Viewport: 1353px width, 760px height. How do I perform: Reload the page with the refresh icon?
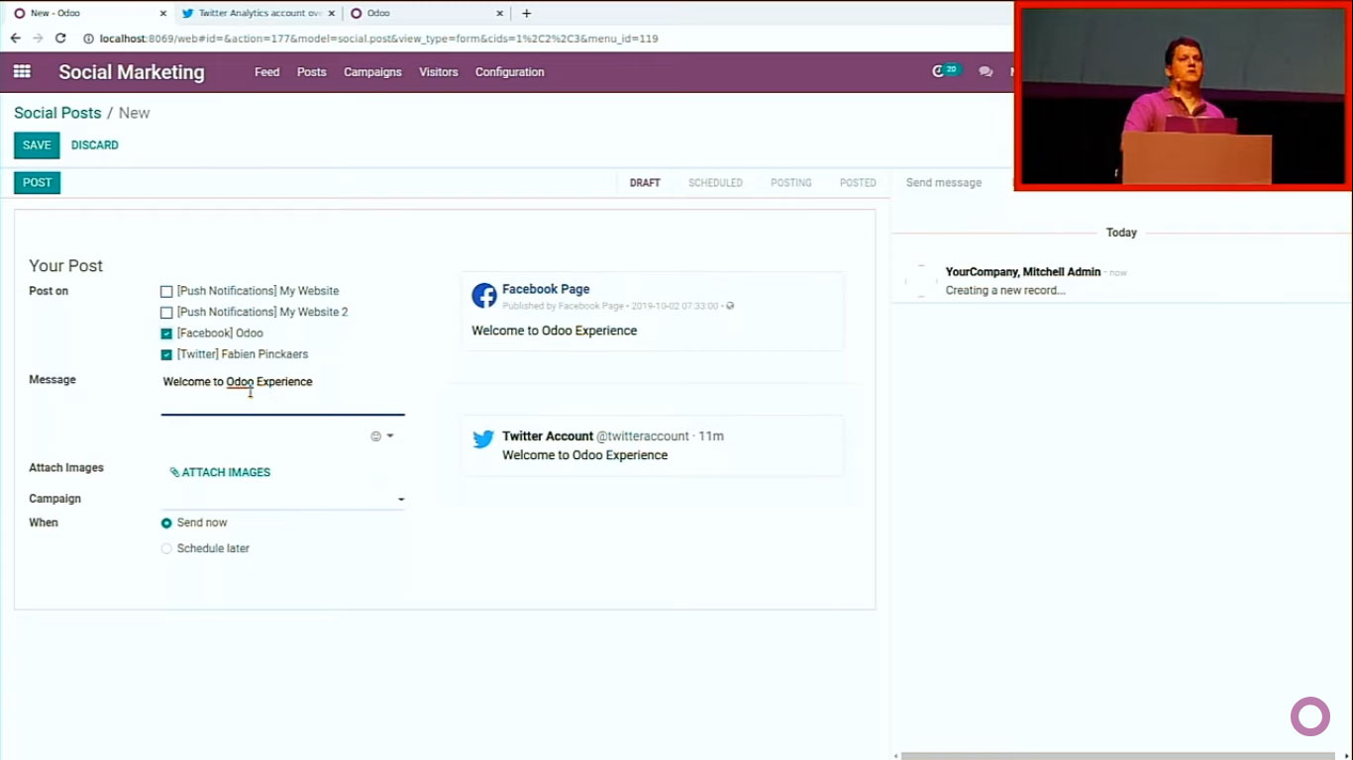(x=60, y=39)
